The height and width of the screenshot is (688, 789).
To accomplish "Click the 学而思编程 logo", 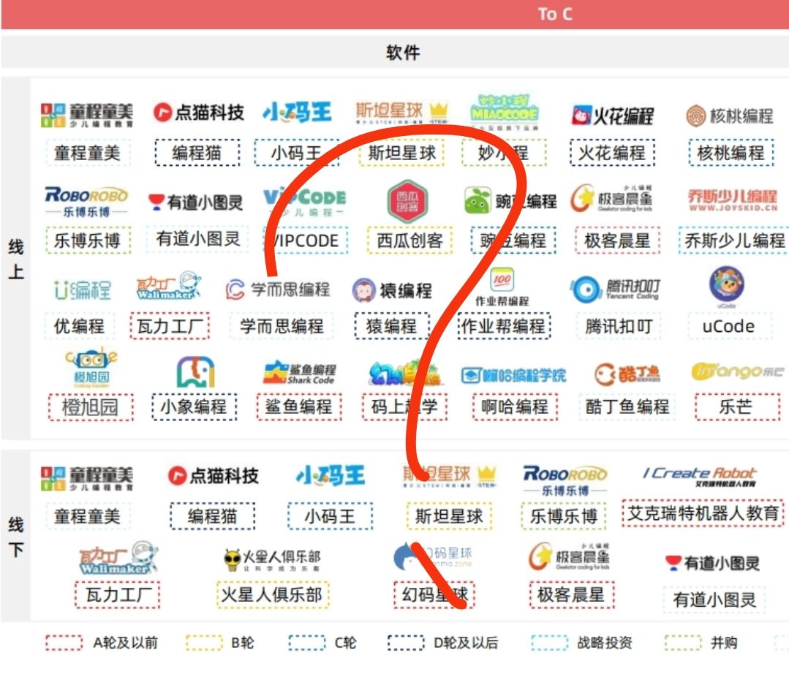I will point(277,290).
